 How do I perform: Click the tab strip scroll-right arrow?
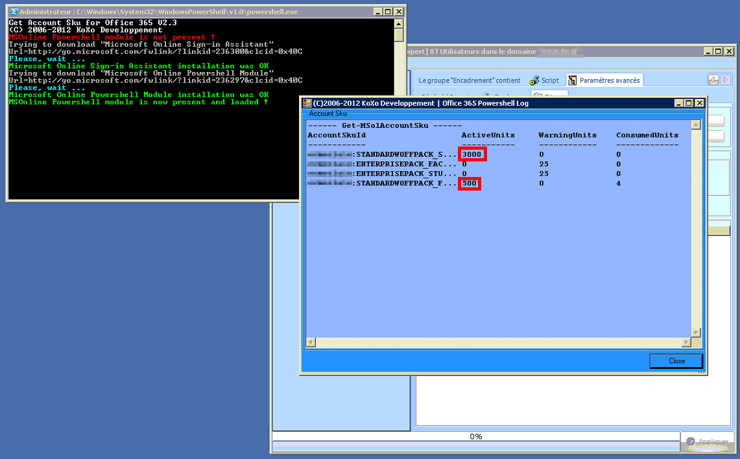pyautogui.click(x=725, y=80)
